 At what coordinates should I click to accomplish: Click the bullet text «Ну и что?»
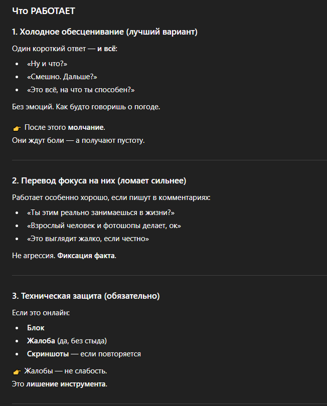[47, 64]
